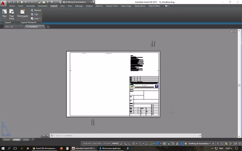Toggle Polar tracking in status bar
The height and width of the screenshot is (151, 242).
133,144
